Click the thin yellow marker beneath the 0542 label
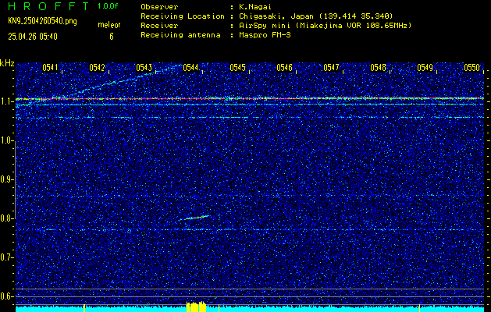This screenshot has width=491, height=312. 84,308
